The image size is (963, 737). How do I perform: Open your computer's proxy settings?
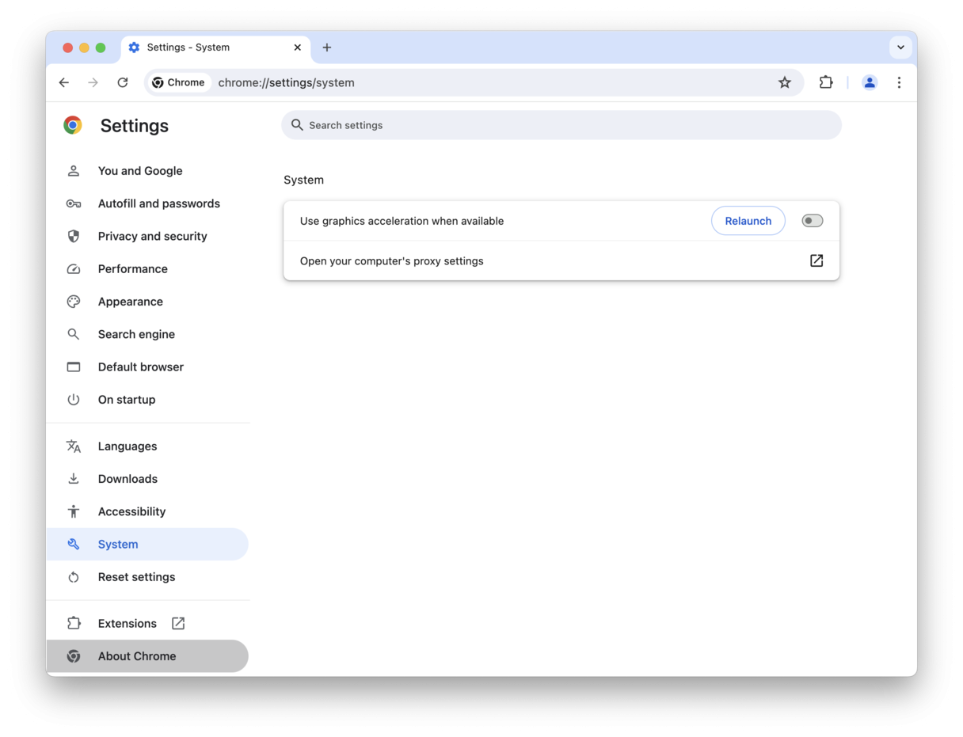pyautogui.click(x=816, y=260)
